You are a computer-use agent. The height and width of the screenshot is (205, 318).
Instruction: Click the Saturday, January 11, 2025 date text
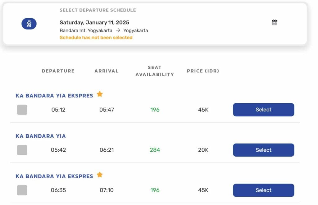point(94,22)
